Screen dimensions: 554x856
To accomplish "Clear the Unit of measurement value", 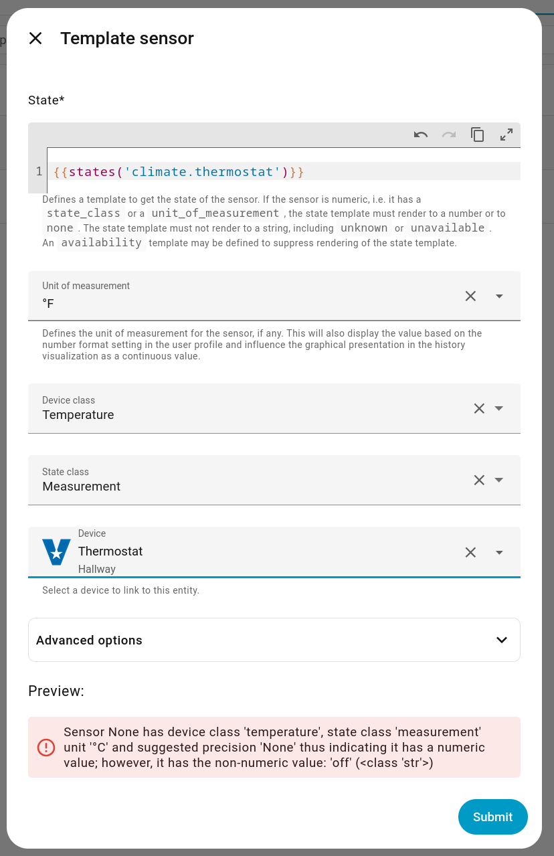I will tap(470, 296).
